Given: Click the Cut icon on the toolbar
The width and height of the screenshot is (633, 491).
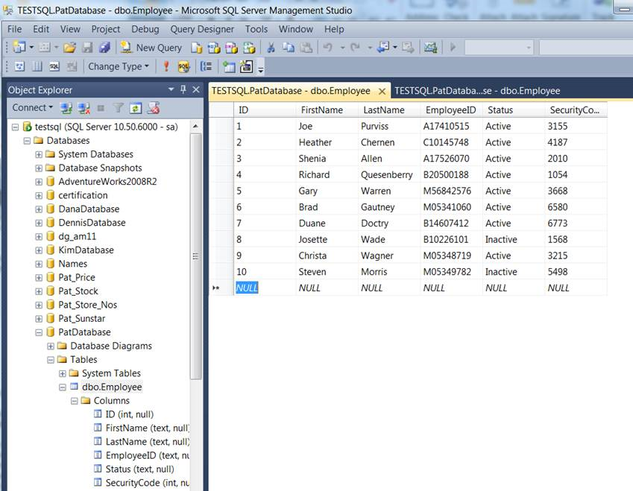Looking at the screenshot, I should click(x=270, y=47).
